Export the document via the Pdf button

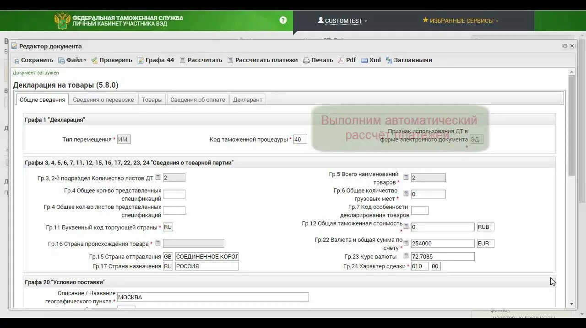click(x=347, y=60)
